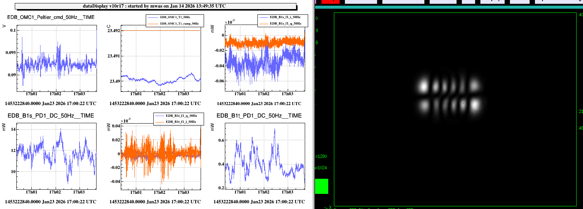Click the 1280 width label in camera panel

pos(321,156)
